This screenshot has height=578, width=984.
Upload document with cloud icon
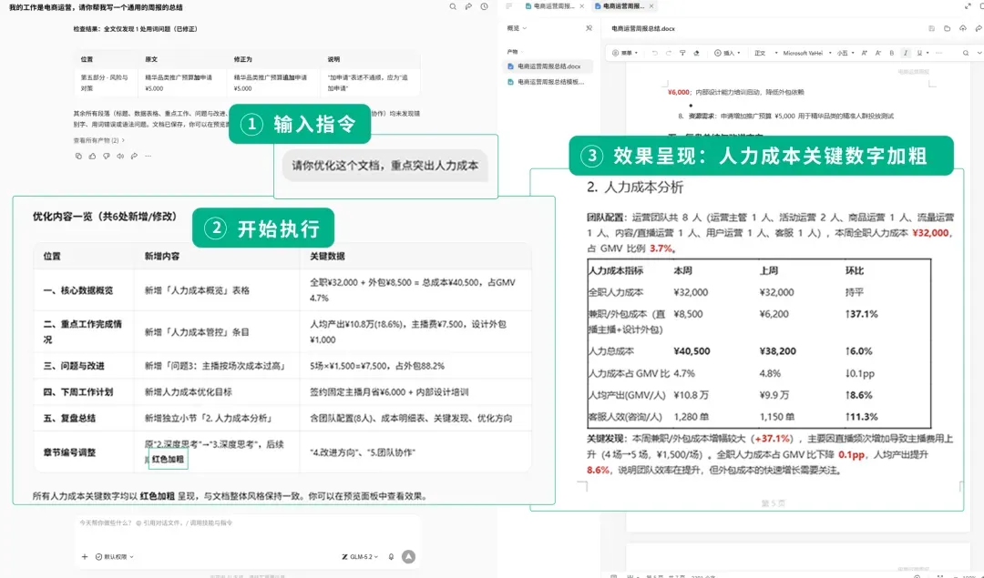point(963,28)
